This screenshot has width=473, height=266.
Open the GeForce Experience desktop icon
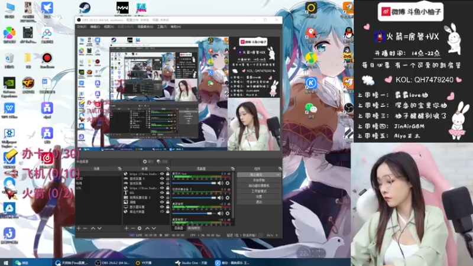pyautogui.click(x=9, y=87)
